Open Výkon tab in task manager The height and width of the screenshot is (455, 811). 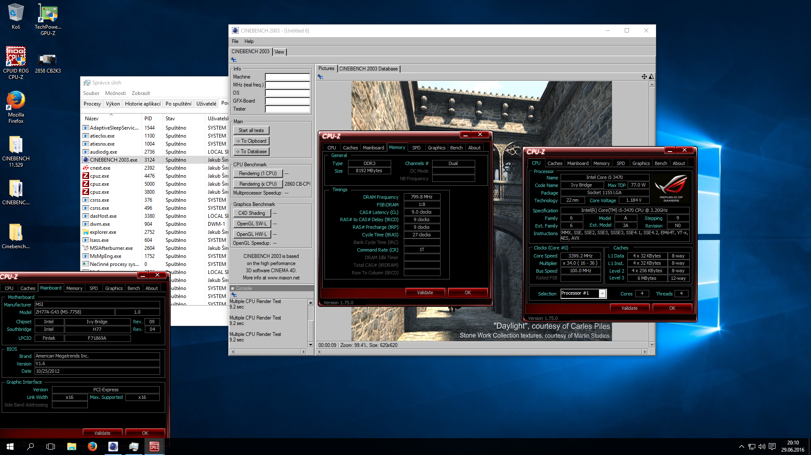[x=113, y=103]
